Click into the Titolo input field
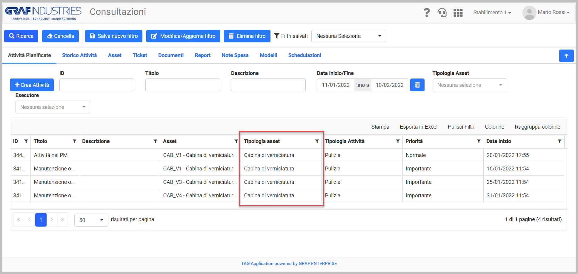578x274 pixels. click(183, 85)
